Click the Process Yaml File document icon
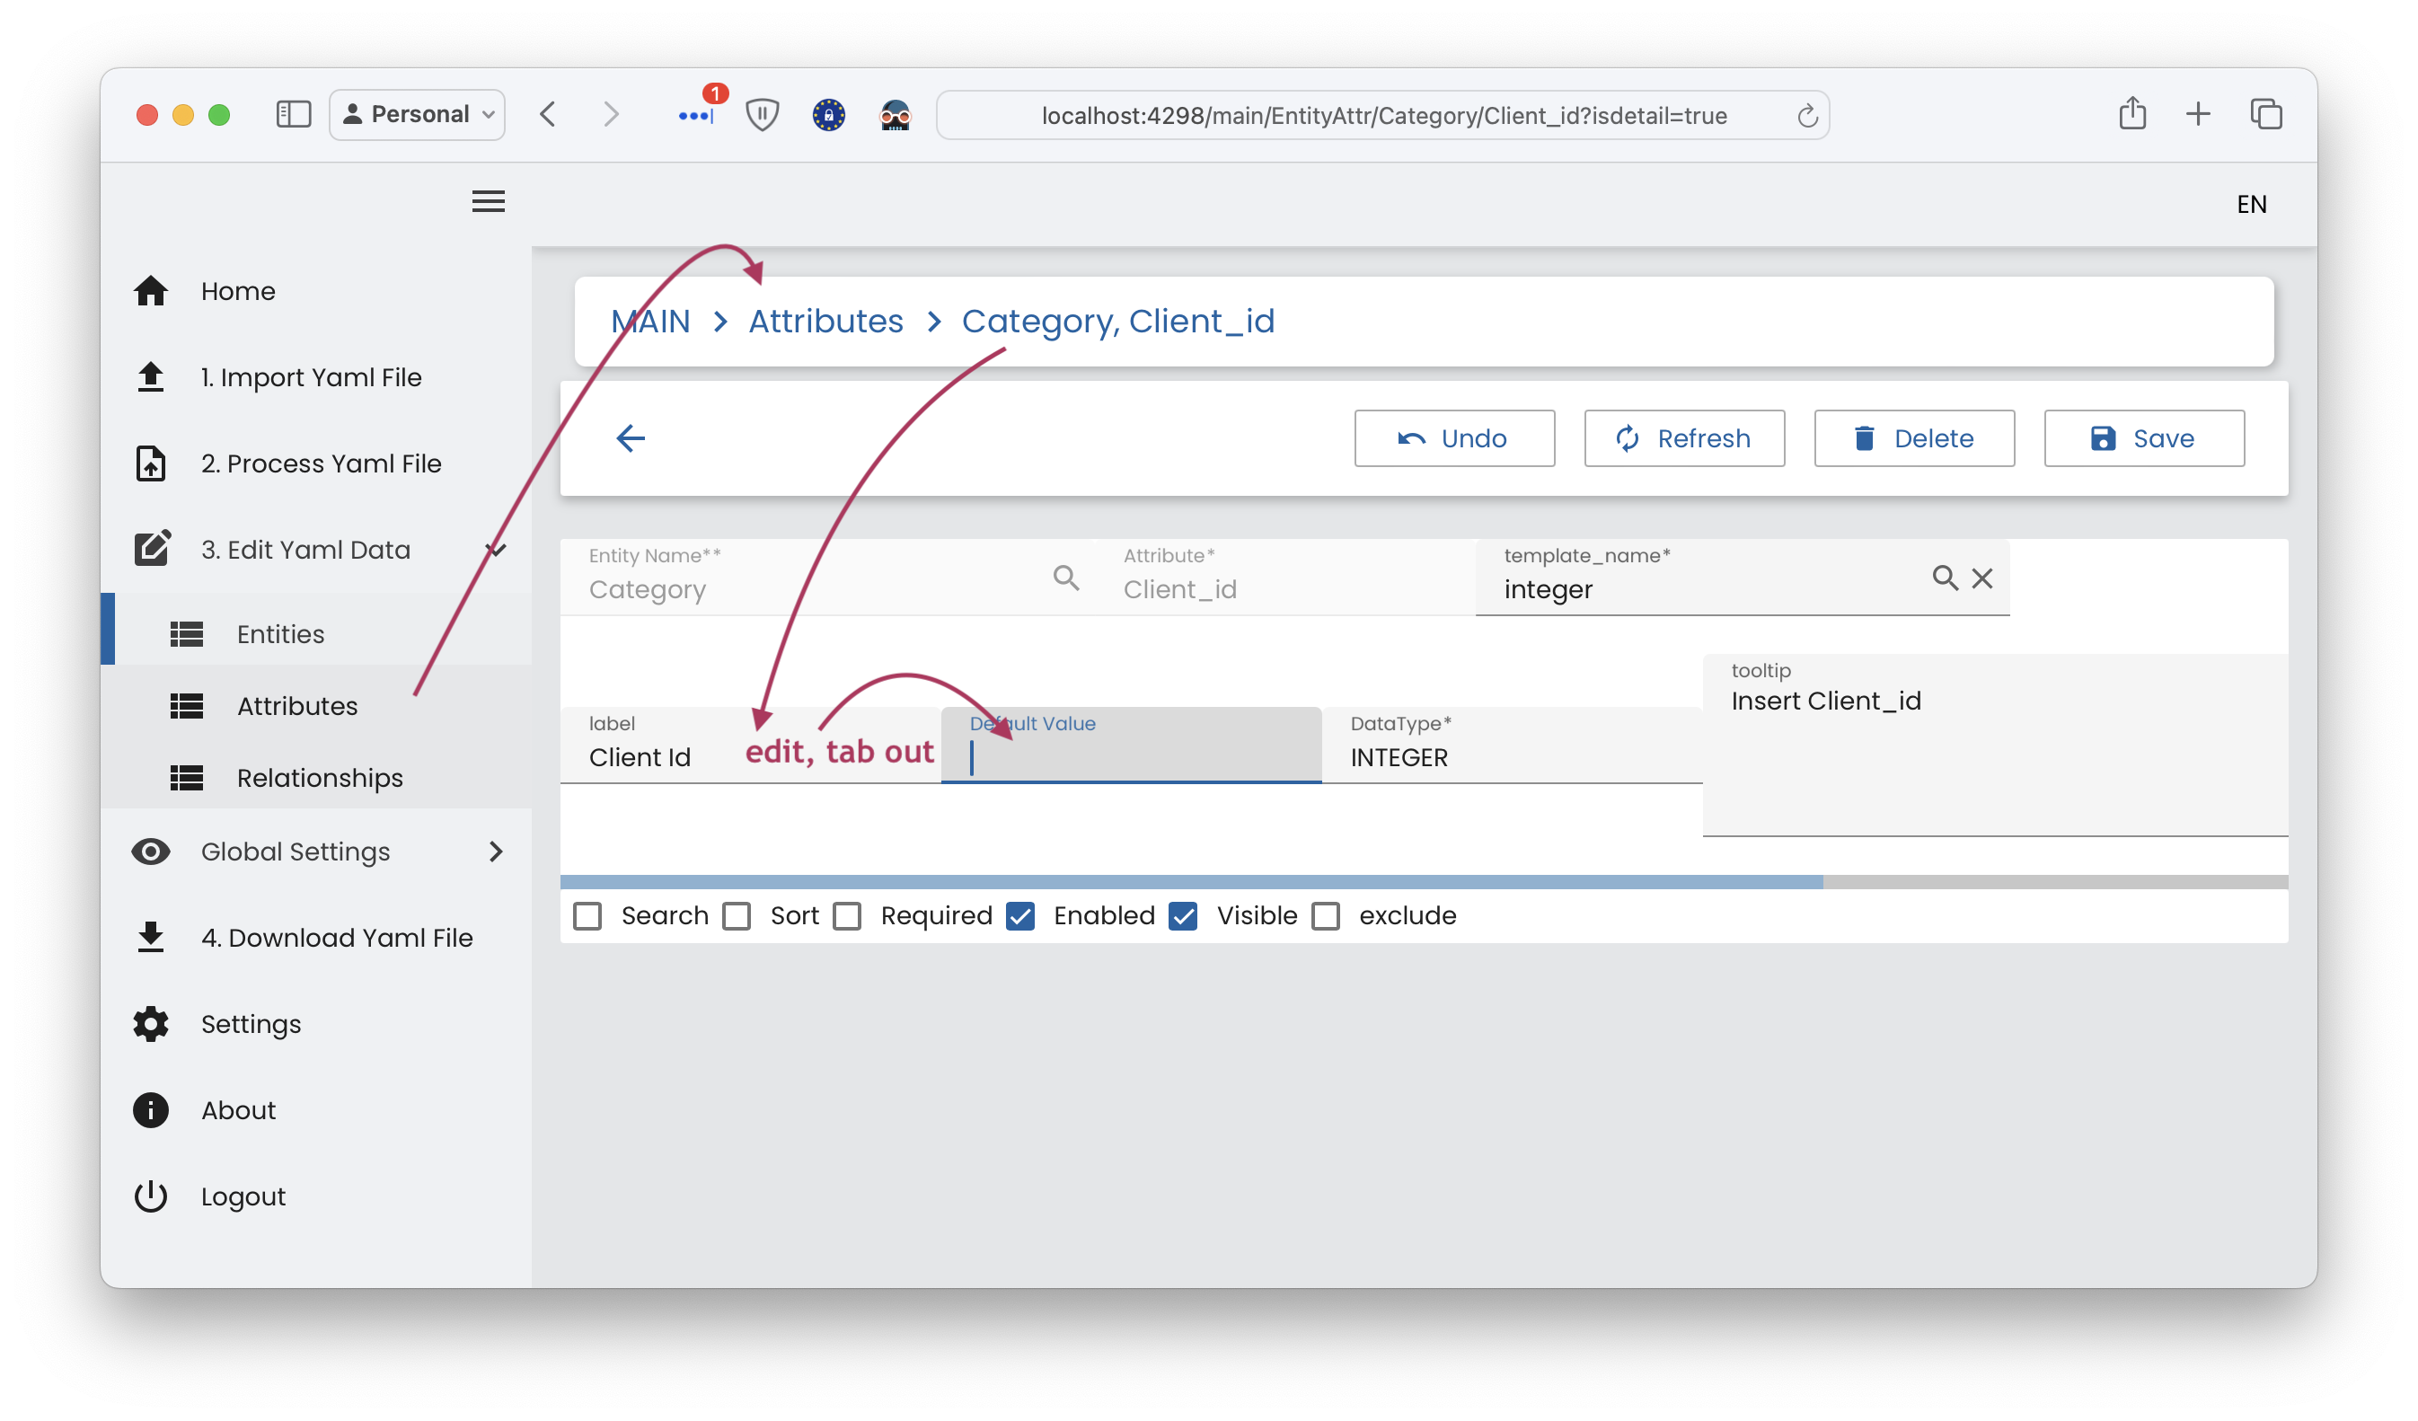2418x1421 pixels. 151,463
